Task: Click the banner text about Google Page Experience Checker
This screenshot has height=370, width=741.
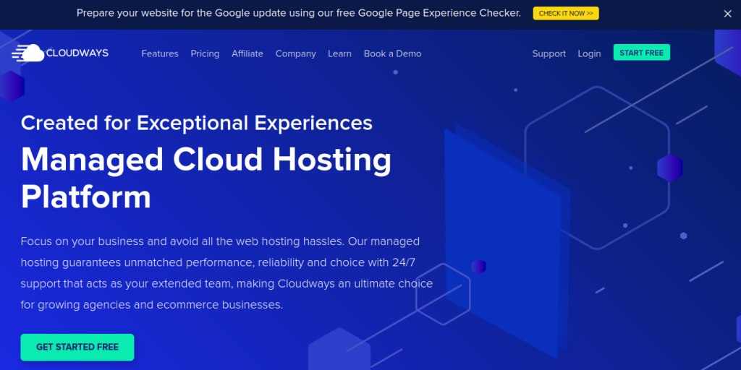Action: click(x=299, y=13)
